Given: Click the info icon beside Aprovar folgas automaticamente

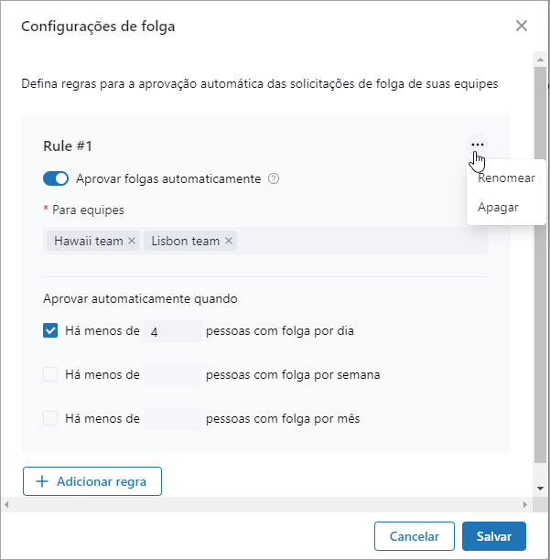Looking at the screenshot, I should [x=274, y=179].
